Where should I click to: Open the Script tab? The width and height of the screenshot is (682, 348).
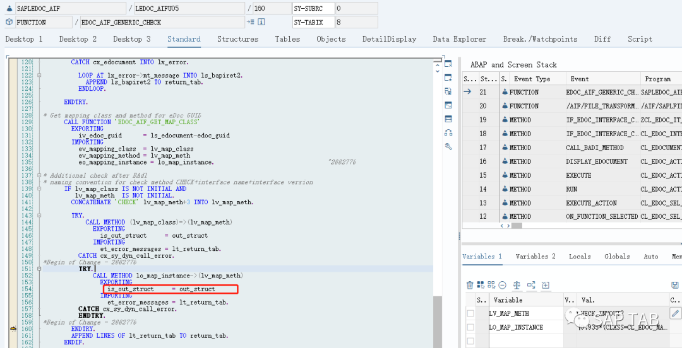tap(640, 39)
